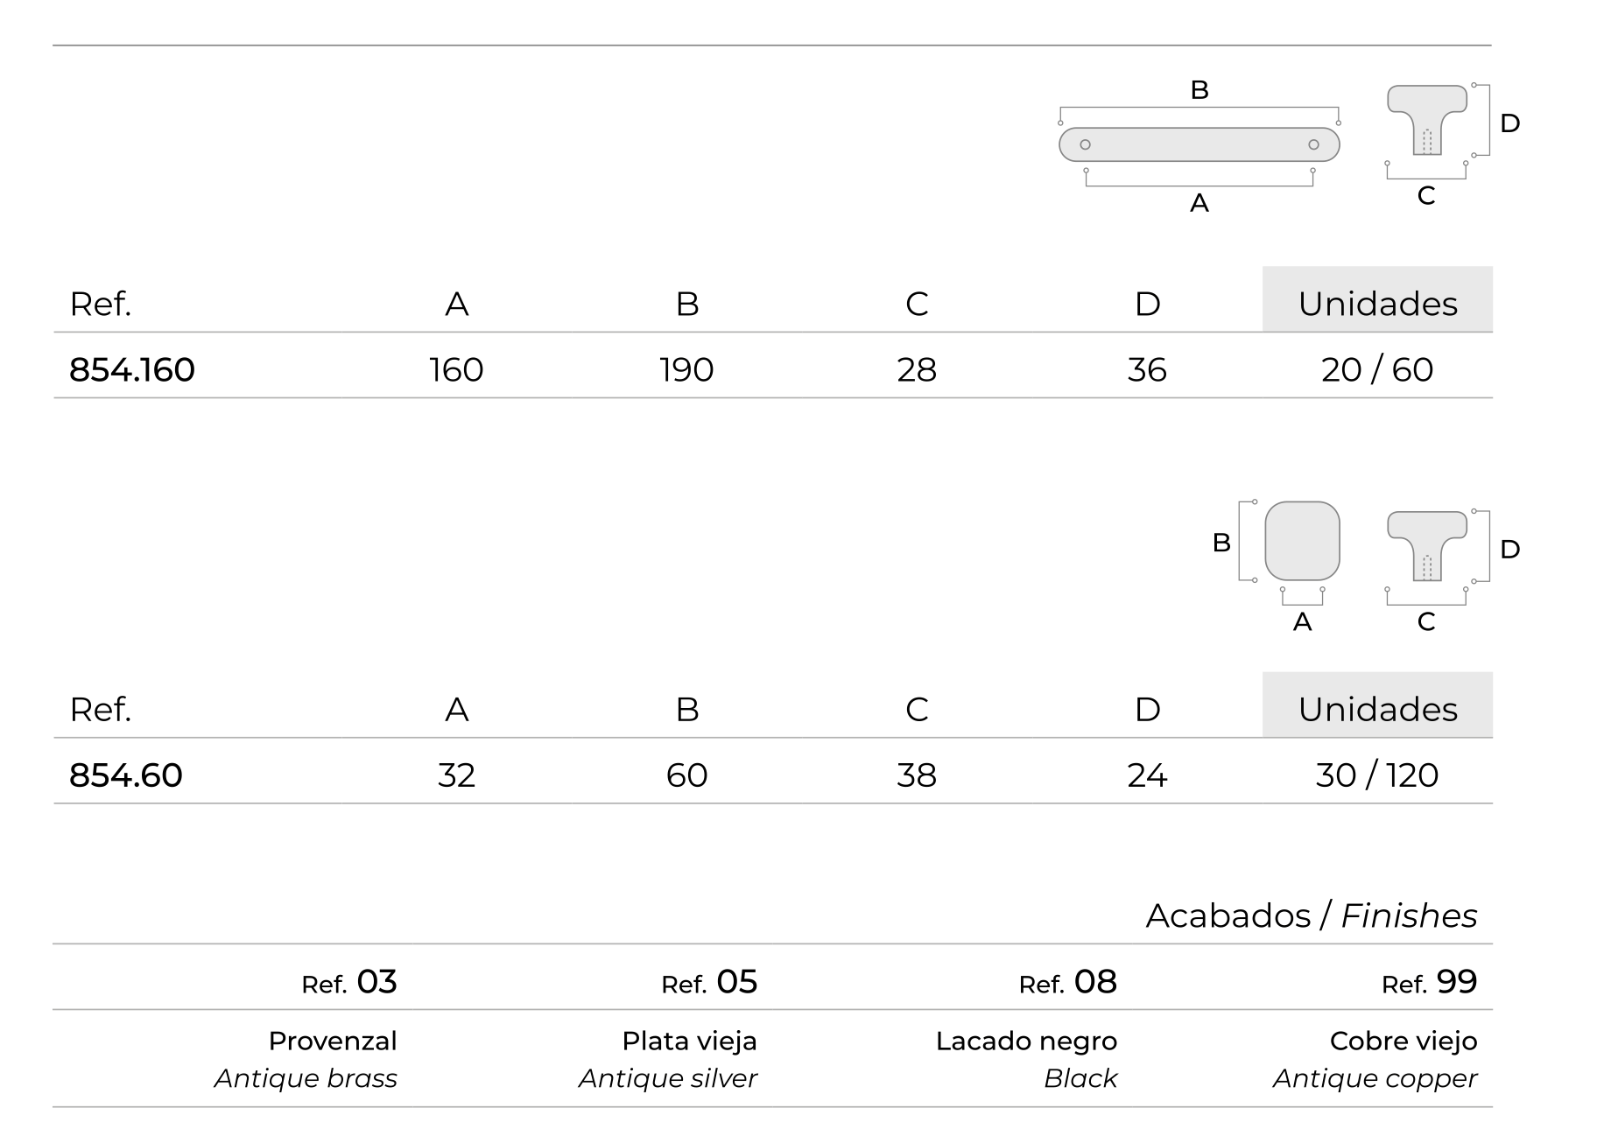Click value 190 in column B

686,370
